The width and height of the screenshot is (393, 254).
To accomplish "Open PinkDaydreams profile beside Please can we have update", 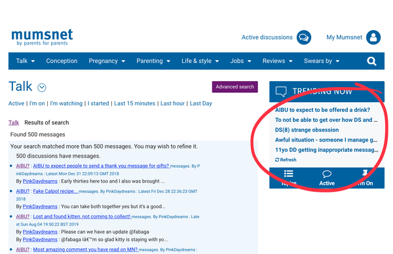I will [40, 232].
